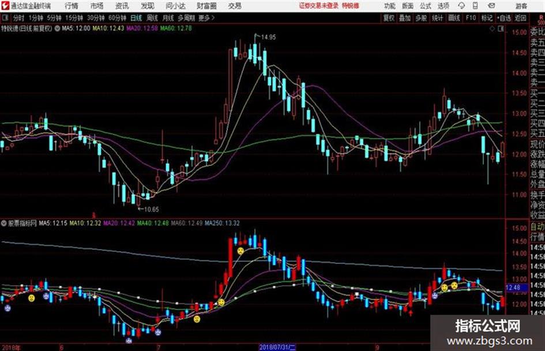545x351 pixels.
Task: Click the 2018/07/31 date marker on time axis
Action: (277, 347)
